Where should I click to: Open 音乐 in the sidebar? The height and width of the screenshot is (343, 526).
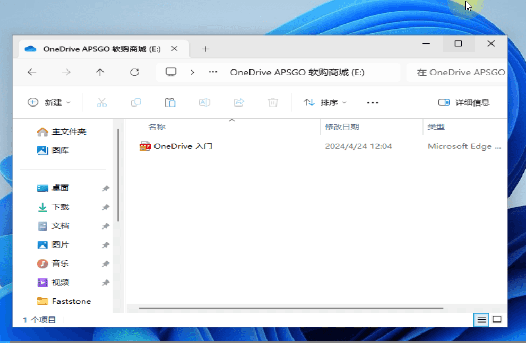[53, 263]
